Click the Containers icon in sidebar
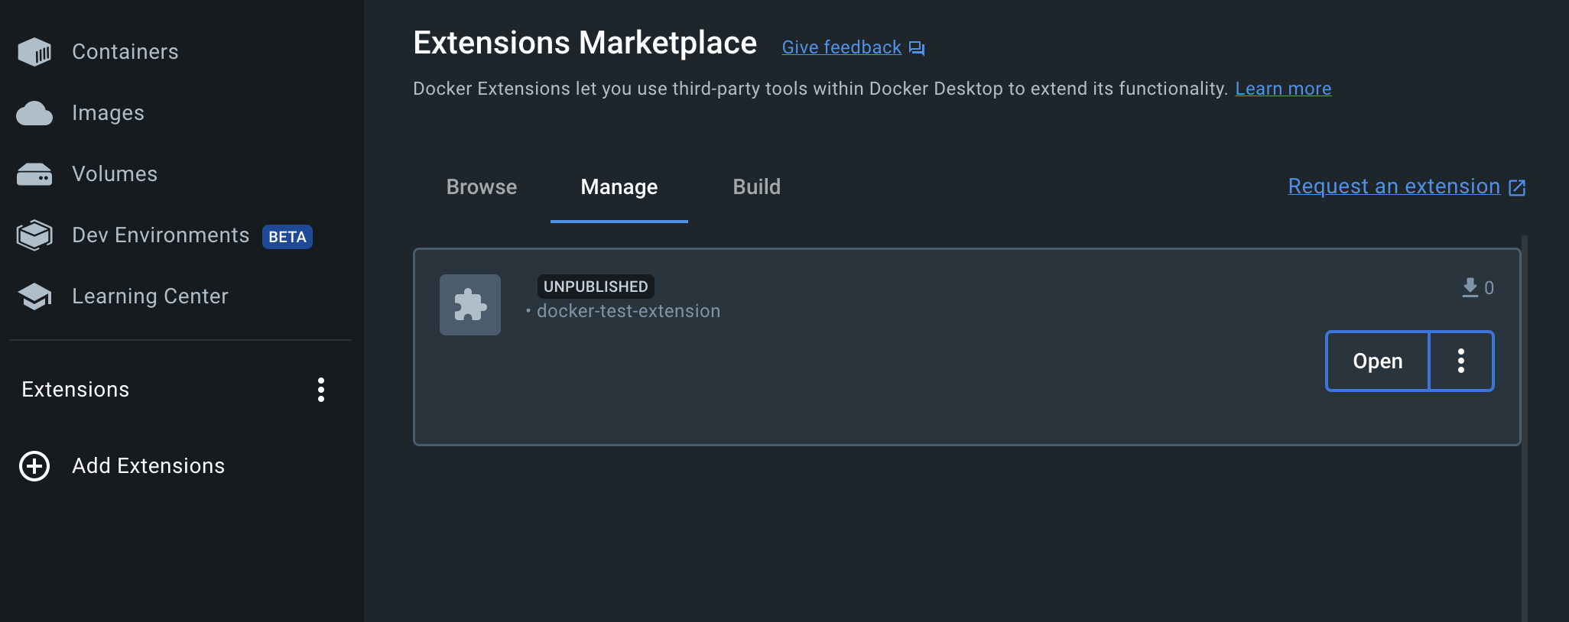 (34, 52)
